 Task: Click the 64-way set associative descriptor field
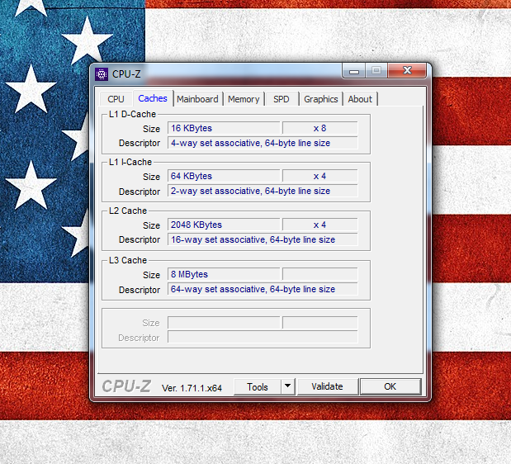[x=263, y=289]
